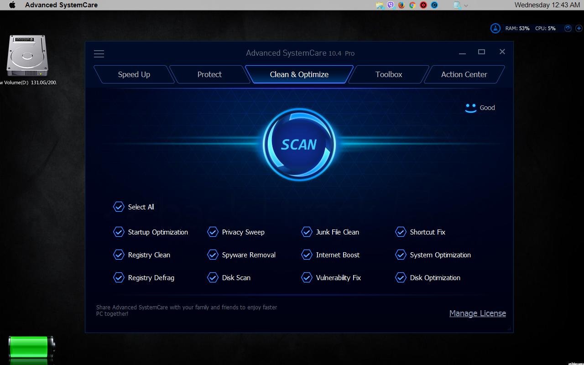
Task: Open the Action Center tab
Action: point(464,74)
